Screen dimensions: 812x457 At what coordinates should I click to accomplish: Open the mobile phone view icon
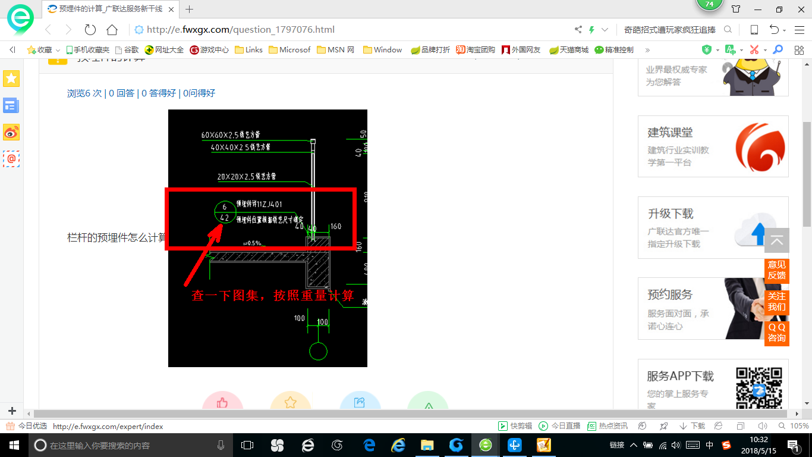coord(754,30)
